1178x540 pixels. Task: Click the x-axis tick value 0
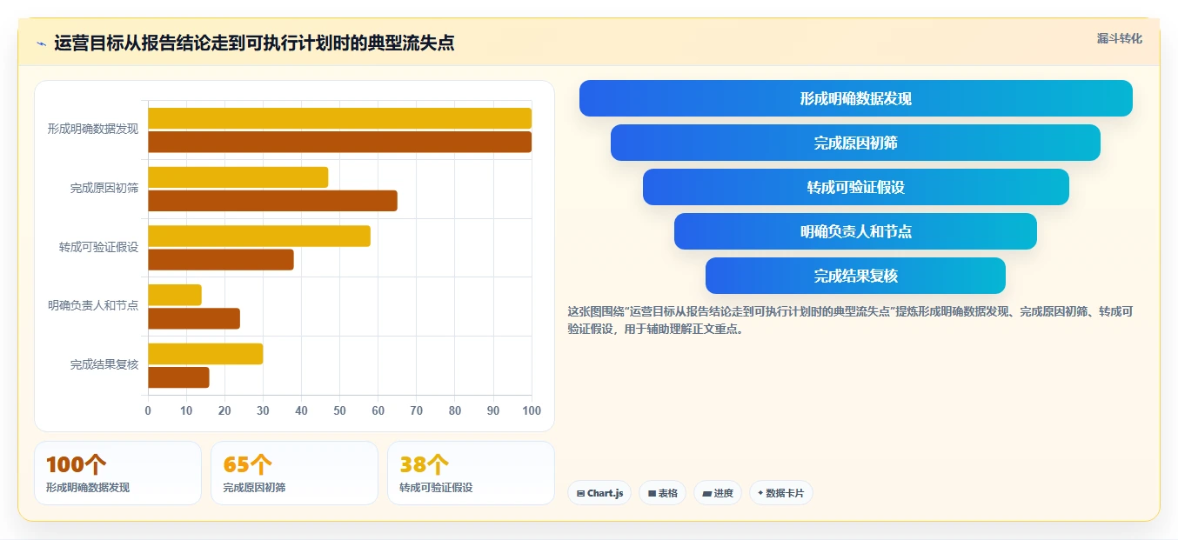148,410
